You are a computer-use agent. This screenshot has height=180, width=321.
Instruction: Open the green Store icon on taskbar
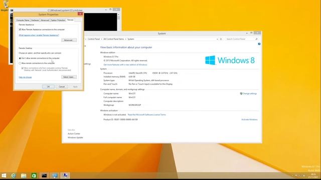pos(34,175)
